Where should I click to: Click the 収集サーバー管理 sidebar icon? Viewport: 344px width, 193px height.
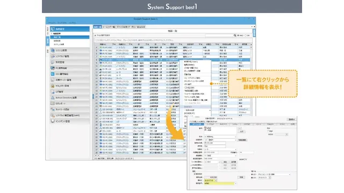pyautogui.click(x=53, y=80)
